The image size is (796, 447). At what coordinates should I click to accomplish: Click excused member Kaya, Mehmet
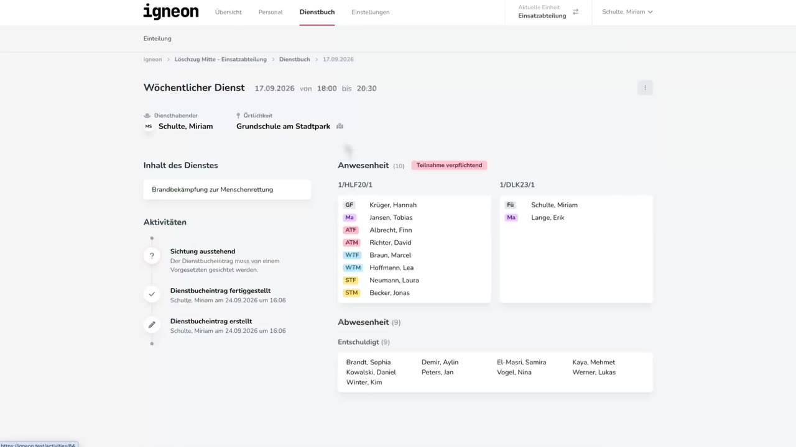(594, 363)
